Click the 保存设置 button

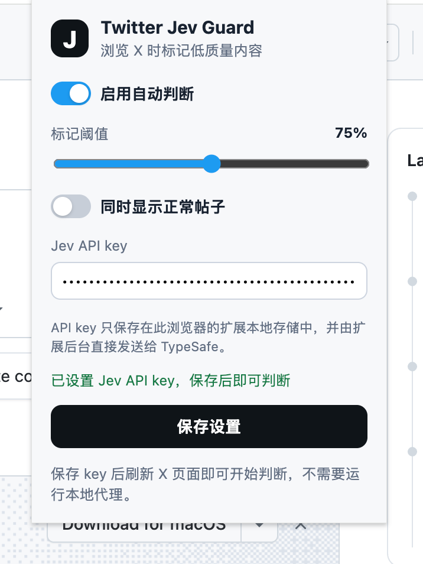[209, 427]
